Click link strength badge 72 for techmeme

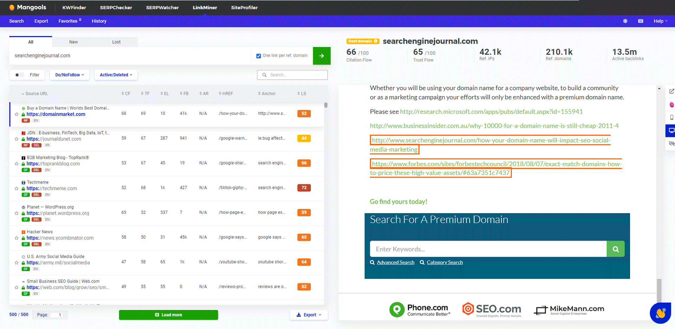304,188
